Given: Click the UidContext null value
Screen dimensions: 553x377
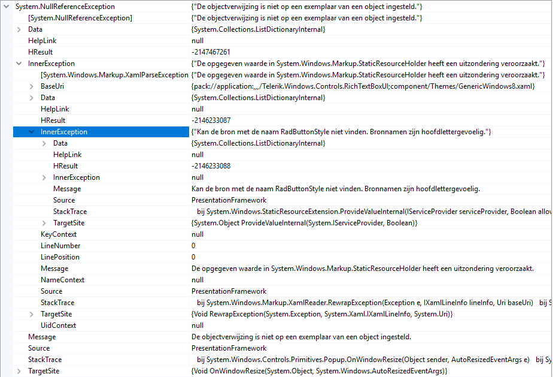Looking at the screenshot, I should (x=197, y=325).
